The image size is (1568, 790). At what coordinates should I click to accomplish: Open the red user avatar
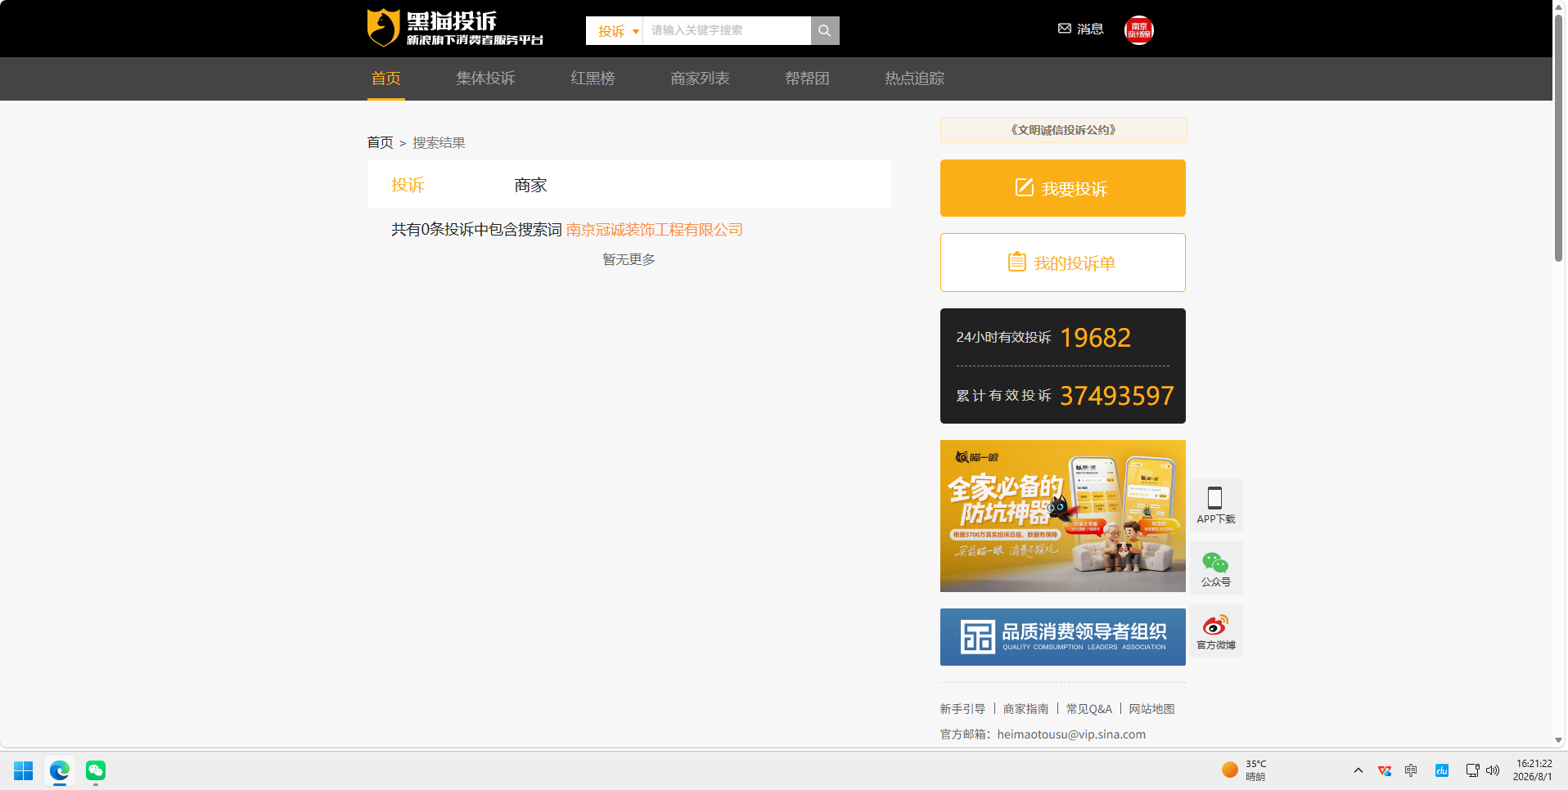tap(1139, 30)
